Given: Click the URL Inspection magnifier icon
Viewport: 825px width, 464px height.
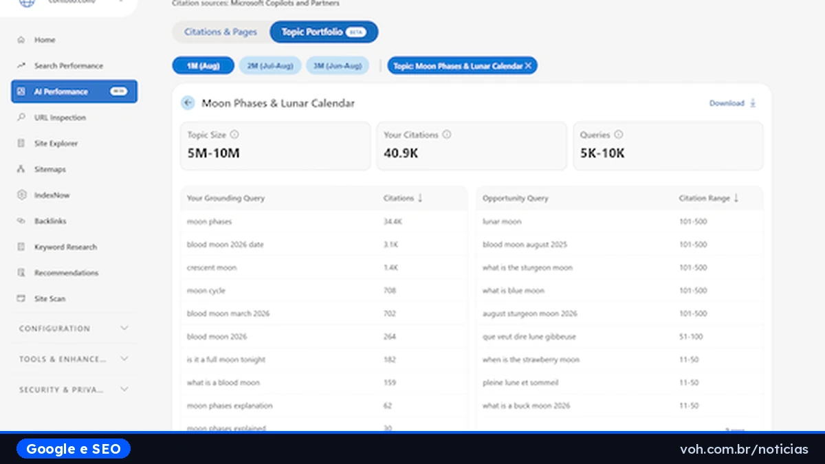Looking at the screenshot, I should tap(21, 118).
